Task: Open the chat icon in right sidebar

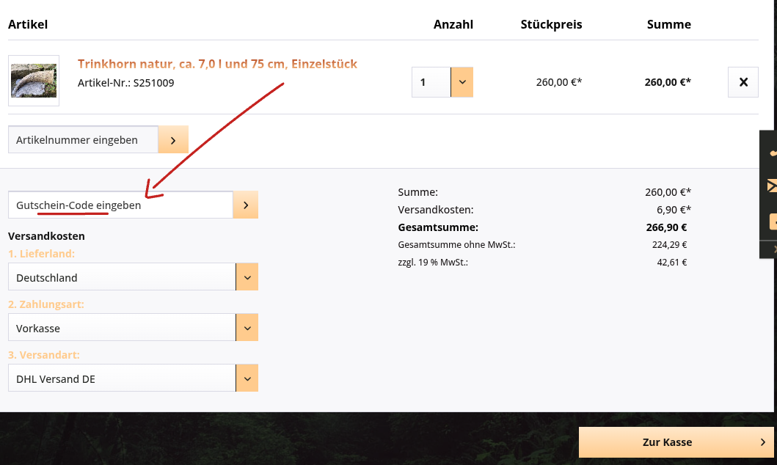Action: (x=771, y=220)
